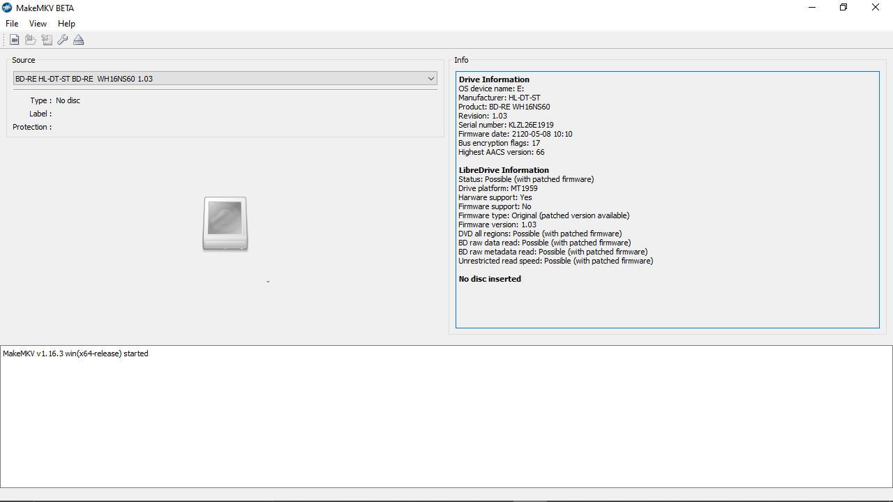
Task: Click "Manufacturer: HL-DT-ST" line
Action: [x=500, y=98]
